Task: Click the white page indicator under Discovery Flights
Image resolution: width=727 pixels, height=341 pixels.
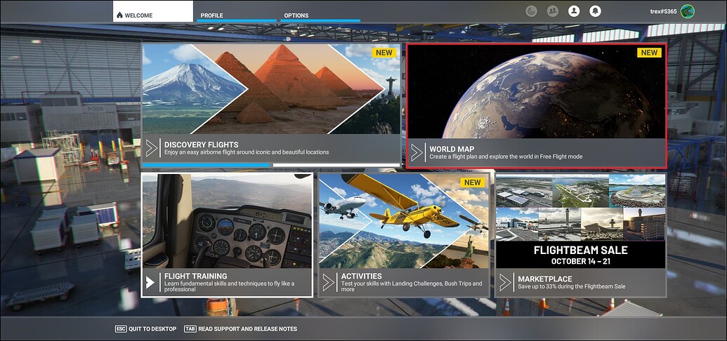Action: [336, 166]
